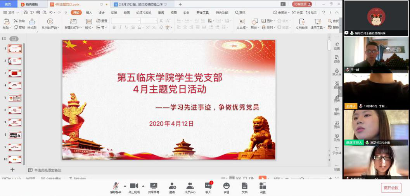This screenshot has height=196, width=410.
Task: Open 共享屏幕 share screen icon
Action: [x=154, y=187]
